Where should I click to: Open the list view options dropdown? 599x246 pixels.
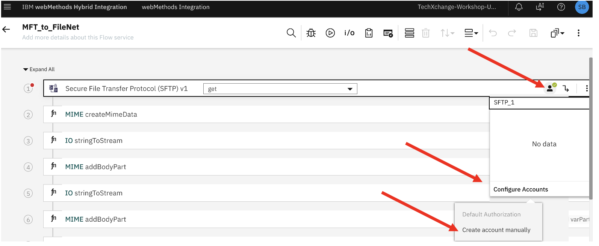pyautogui.click(x=471, y=33)
